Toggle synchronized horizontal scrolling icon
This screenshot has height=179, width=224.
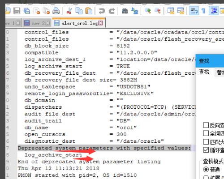tap(181, 11)
